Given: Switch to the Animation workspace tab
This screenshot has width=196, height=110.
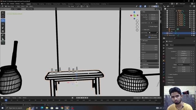Looking at the screenshot, I should (70, 4).
